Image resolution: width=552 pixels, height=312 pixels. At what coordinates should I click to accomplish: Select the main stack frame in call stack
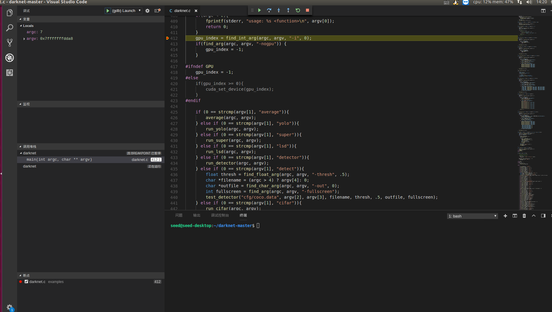(59, 160)
